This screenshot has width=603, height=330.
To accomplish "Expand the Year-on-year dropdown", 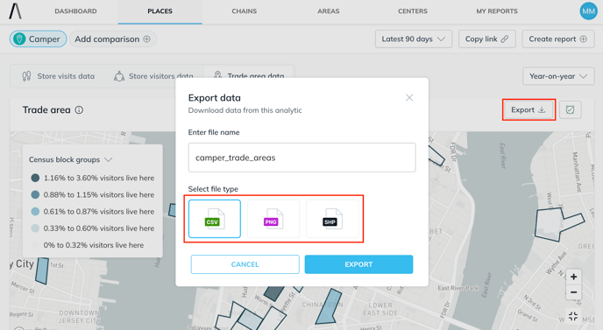I will pos(558,76).
